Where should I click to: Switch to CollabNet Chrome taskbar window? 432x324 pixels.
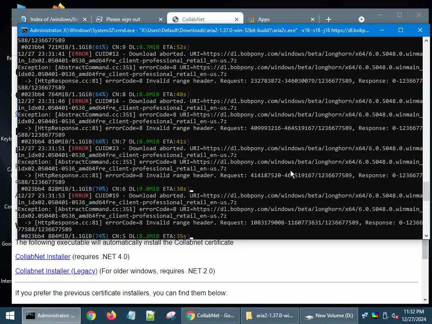click(x=211, y=316)
